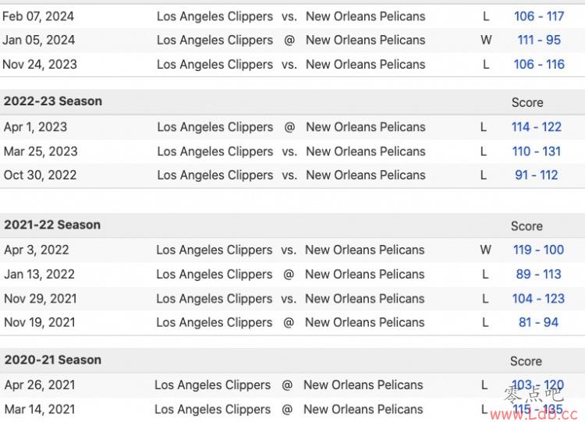Image resolution: width=585 pixels, height=422 pixels.
Task: Select the Mar 25, 2023 game row date
Action: (41, 151)
